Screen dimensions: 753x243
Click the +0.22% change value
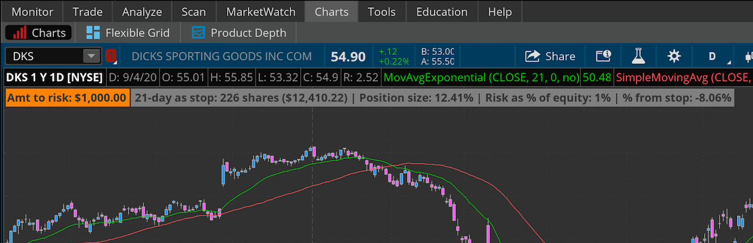[394, 61]
